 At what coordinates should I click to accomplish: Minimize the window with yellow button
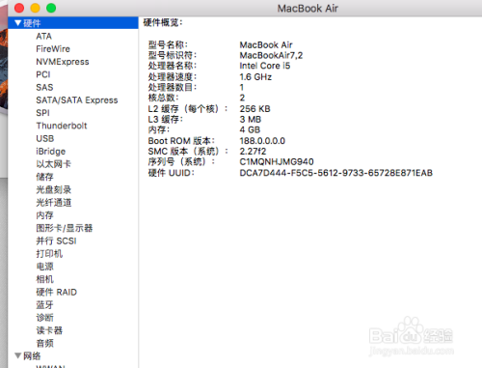[x=35, y=8]
